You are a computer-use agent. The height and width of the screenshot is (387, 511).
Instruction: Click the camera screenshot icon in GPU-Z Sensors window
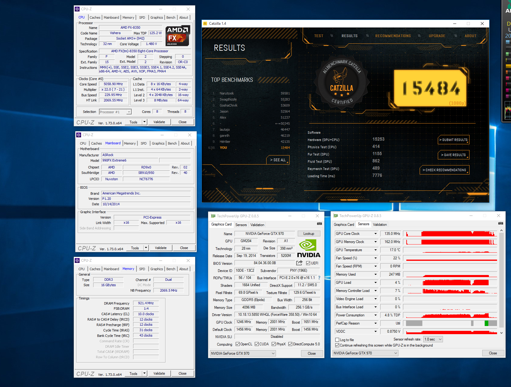click(500, 223)
